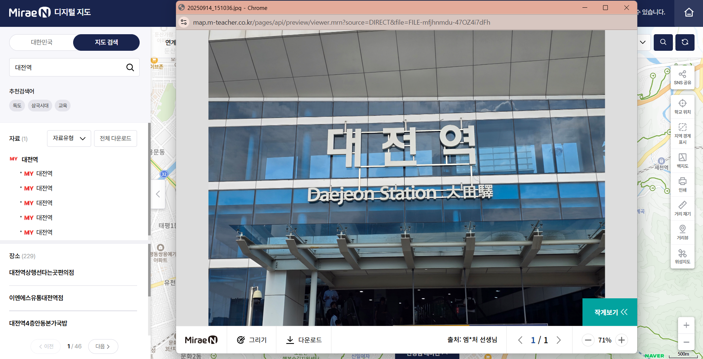Switch to the blank map view
The image size is (703, 359).
[682, 161]
